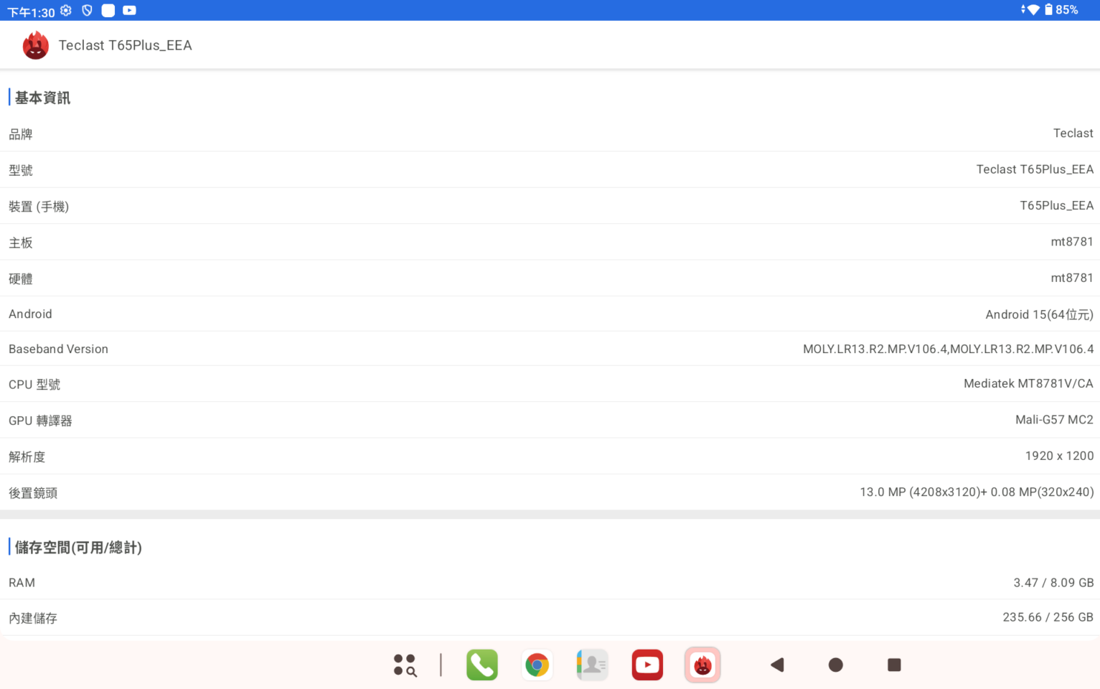Select the Baseband Version label
The image size is (1100, 689).
point(58,350)
